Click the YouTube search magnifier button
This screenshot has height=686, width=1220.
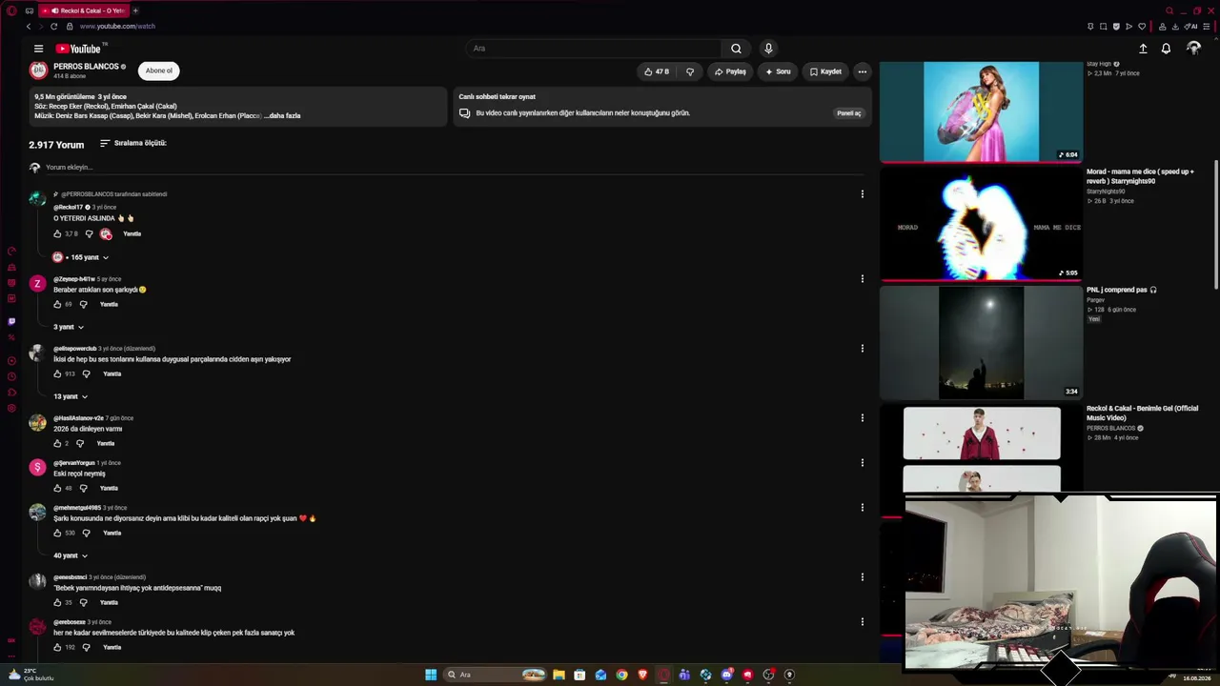pyautogui.click(x=736, y=49)
